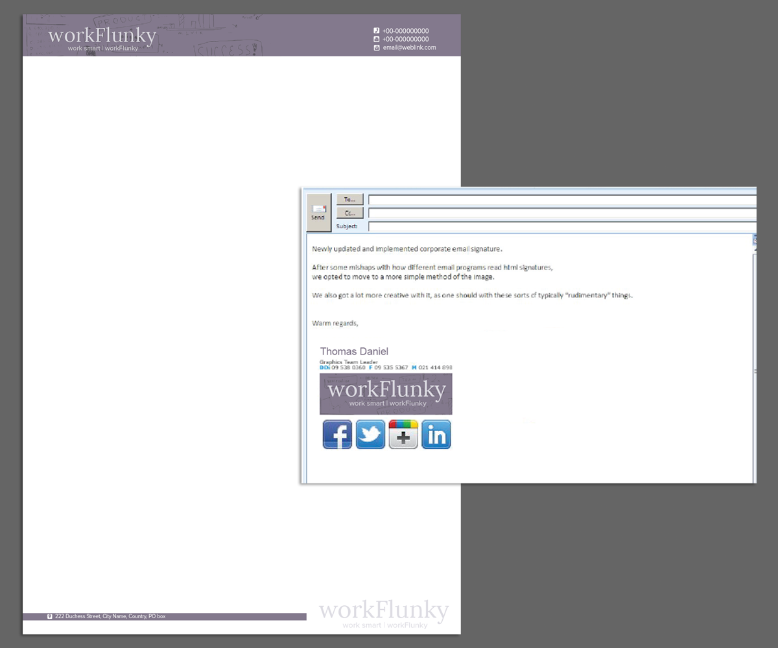Click the fax icon in the letterhead header

(377, 39)
